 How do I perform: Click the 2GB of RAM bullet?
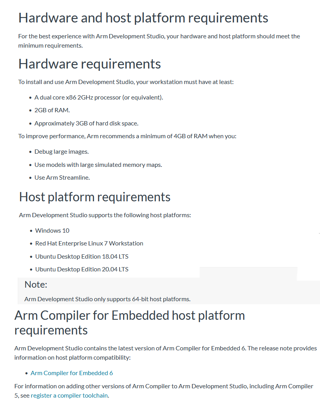point(52,110)
